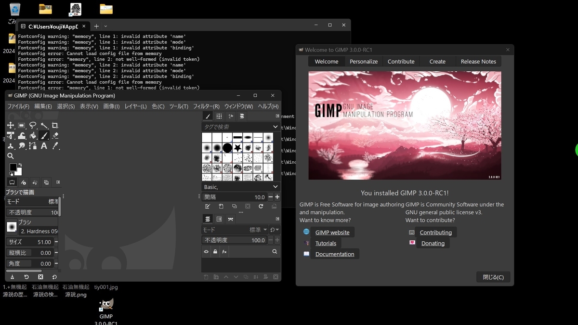This screenshot has width=578, height=325.
Task: Open the レイヤー(L) menu
Action: point(135,106)
